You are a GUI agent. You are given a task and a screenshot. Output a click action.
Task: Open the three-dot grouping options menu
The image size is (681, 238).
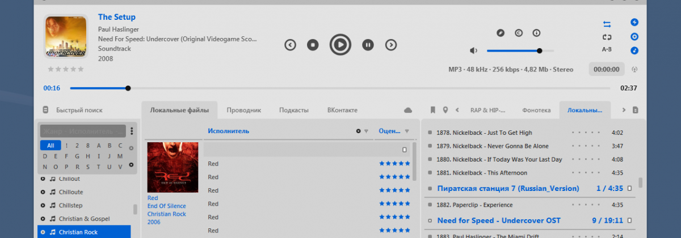coord(132,131)
